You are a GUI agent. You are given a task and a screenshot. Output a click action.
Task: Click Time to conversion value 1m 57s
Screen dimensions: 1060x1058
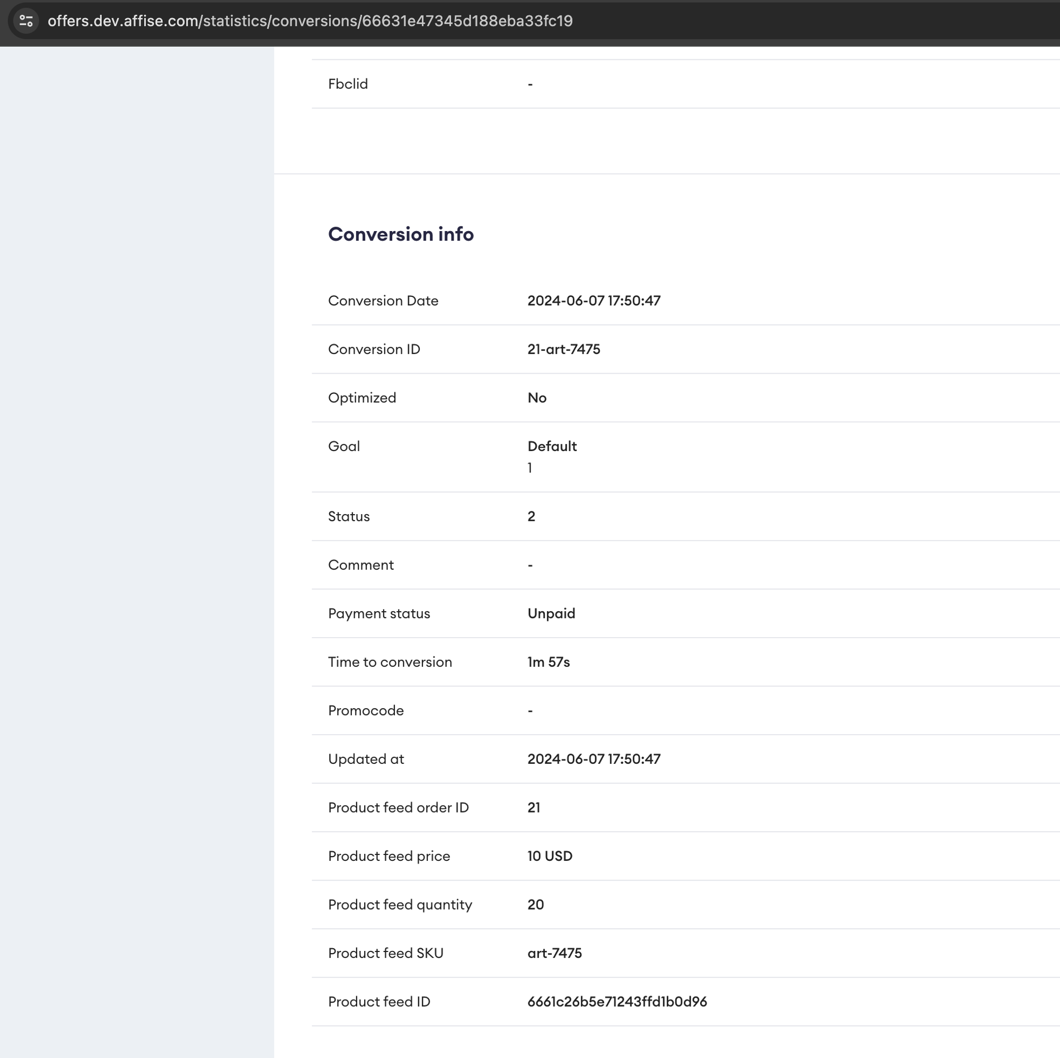pyautogui.click(x=548, y=662)
